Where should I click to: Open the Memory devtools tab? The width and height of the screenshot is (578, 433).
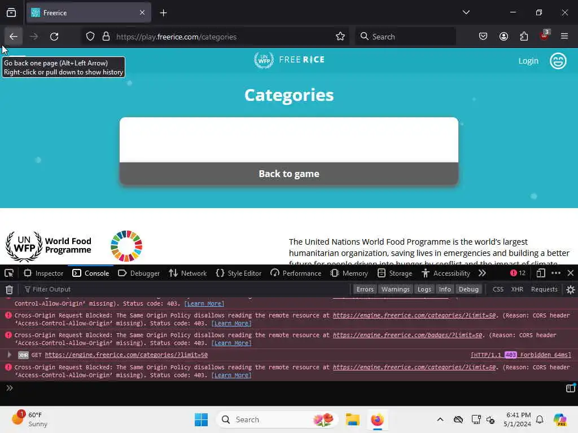point(349,273)
